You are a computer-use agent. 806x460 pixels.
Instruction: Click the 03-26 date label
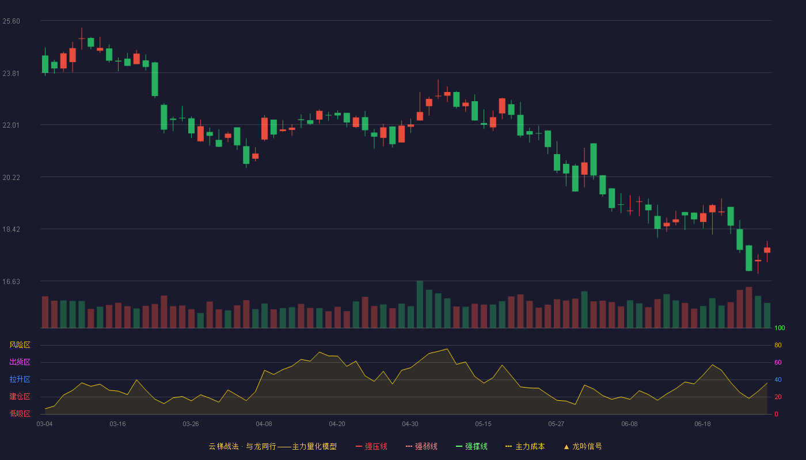[191, 424]
